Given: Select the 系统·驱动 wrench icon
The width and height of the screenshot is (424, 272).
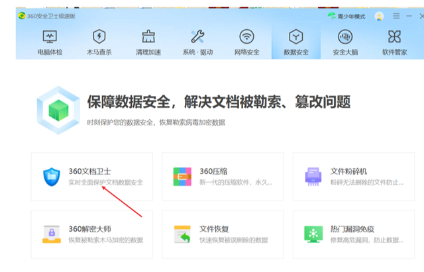Looking at the screenshot, I should (x=197, y=36).
